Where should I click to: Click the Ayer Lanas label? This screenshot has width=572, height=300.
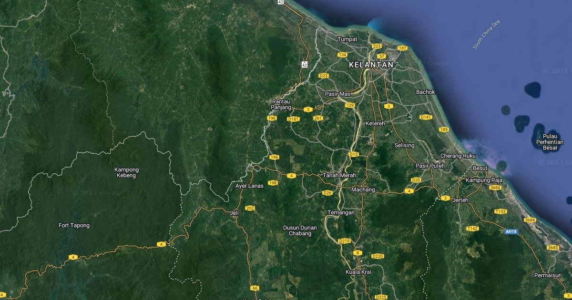tap(249, 186)
